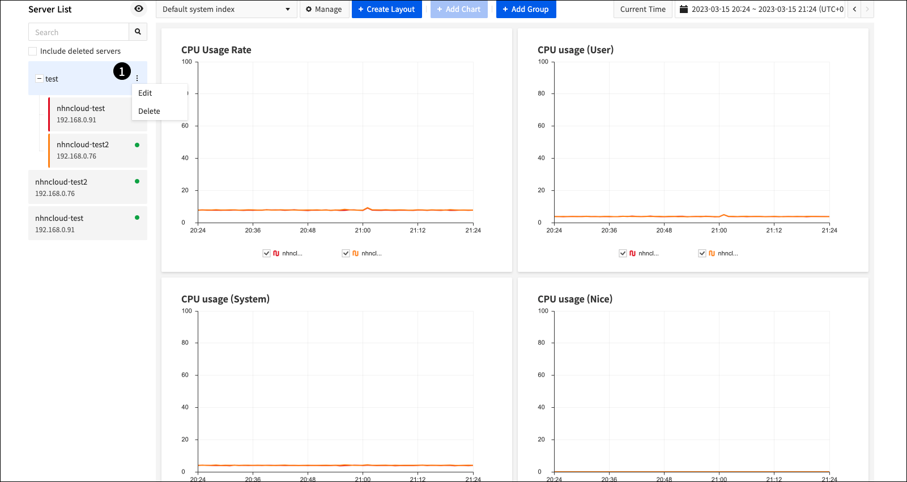The width and height of the screenshot is (907, 482).
Task: Open the Default system index dropdown
Action: click(x=226, y=9)
